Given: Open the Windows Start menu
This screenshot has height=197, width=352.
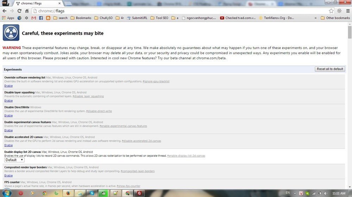Looking at the screenshot, I should pos(6,193).
